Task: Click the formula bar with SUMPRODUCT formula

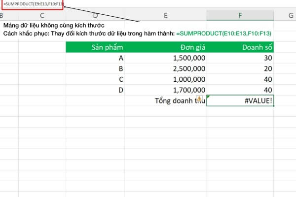Action: tap(33, 4)
